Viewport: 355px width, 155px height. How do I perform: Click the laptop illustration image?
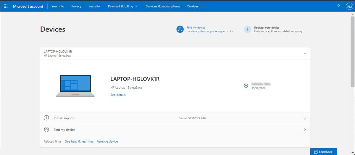pos(75,86)
